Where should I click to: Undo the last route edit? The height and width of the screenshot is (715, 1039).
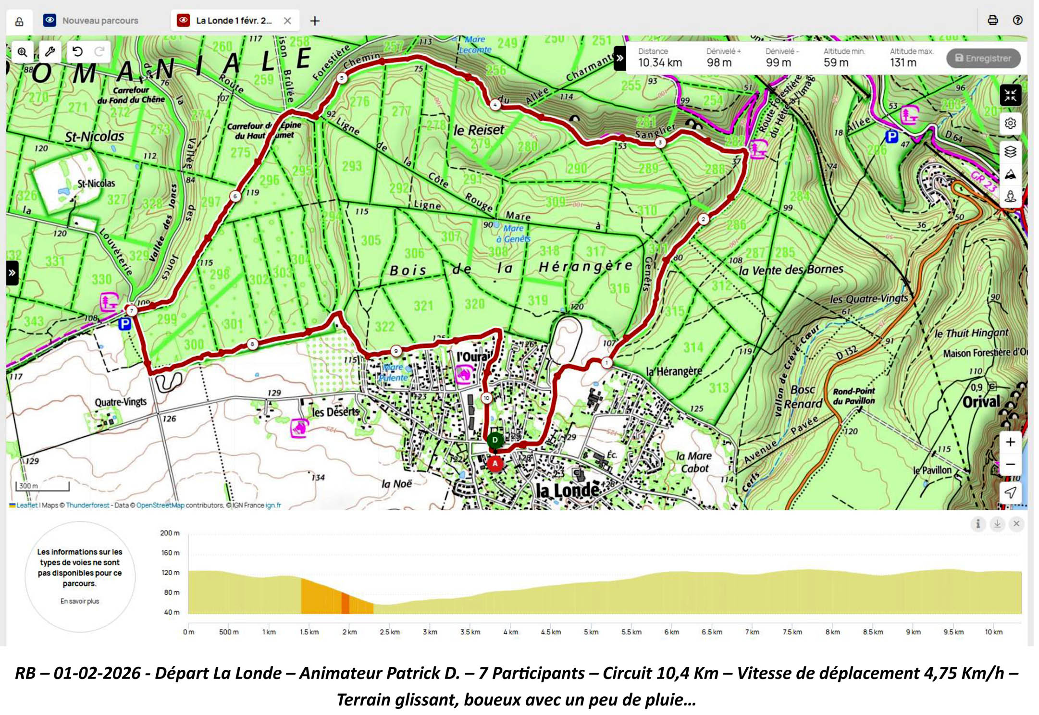tap(77, 51)
